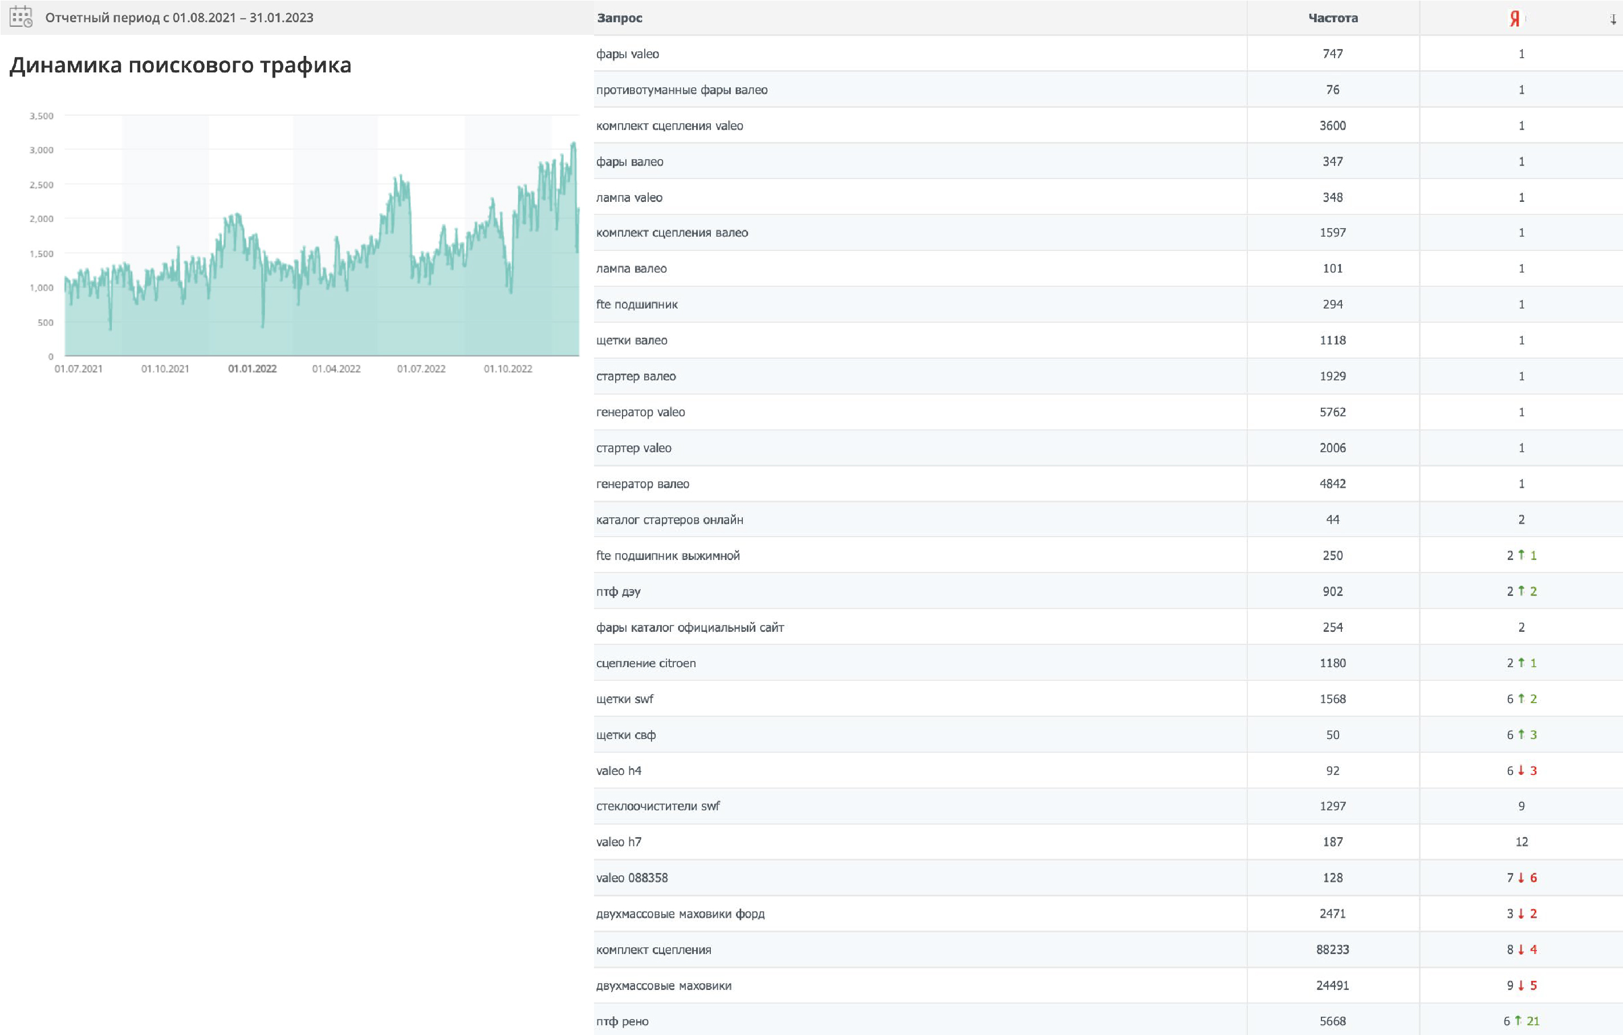
Task: Click the Динамика поискового трафика heading
Action: [x=181, y=66]
